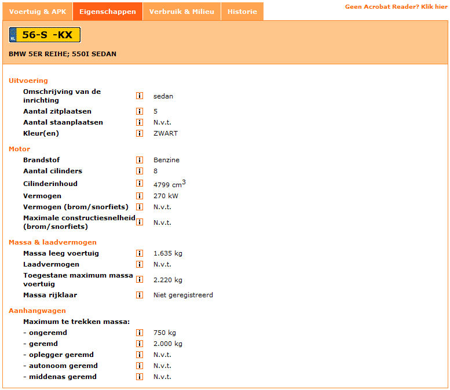
Task: Open the Verbruik & Milieu tab
Action: (x=181, y=12)
